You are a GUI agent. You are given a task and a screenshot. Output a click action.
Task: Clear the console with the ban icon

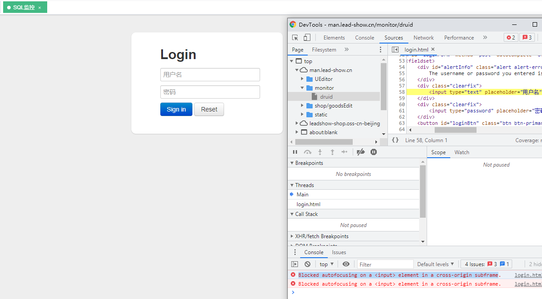[x=307, y=264]
